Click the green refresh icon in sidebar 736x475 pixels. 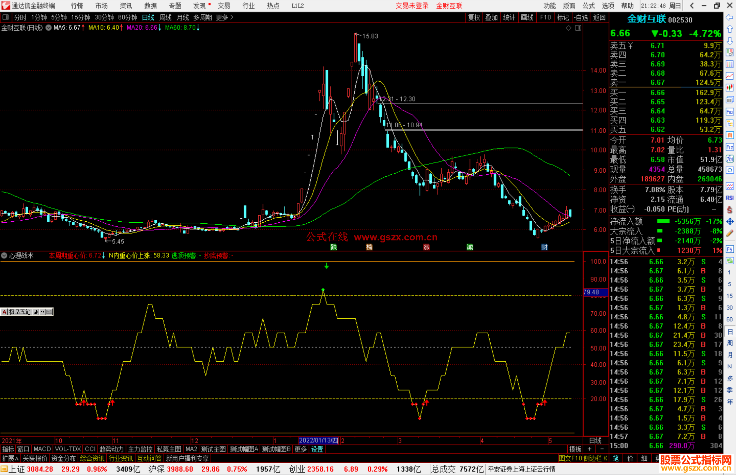[730, 261]
